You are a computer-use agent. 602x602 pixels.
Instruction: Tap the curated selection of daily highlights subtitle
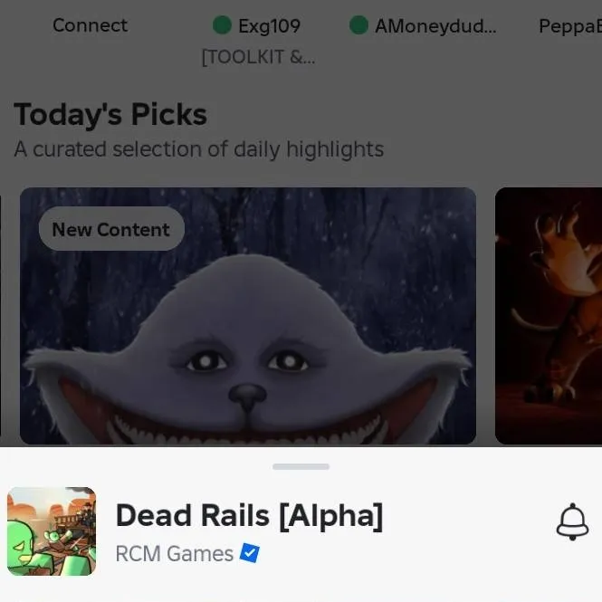pyautogui.click(x=199, y=149)
